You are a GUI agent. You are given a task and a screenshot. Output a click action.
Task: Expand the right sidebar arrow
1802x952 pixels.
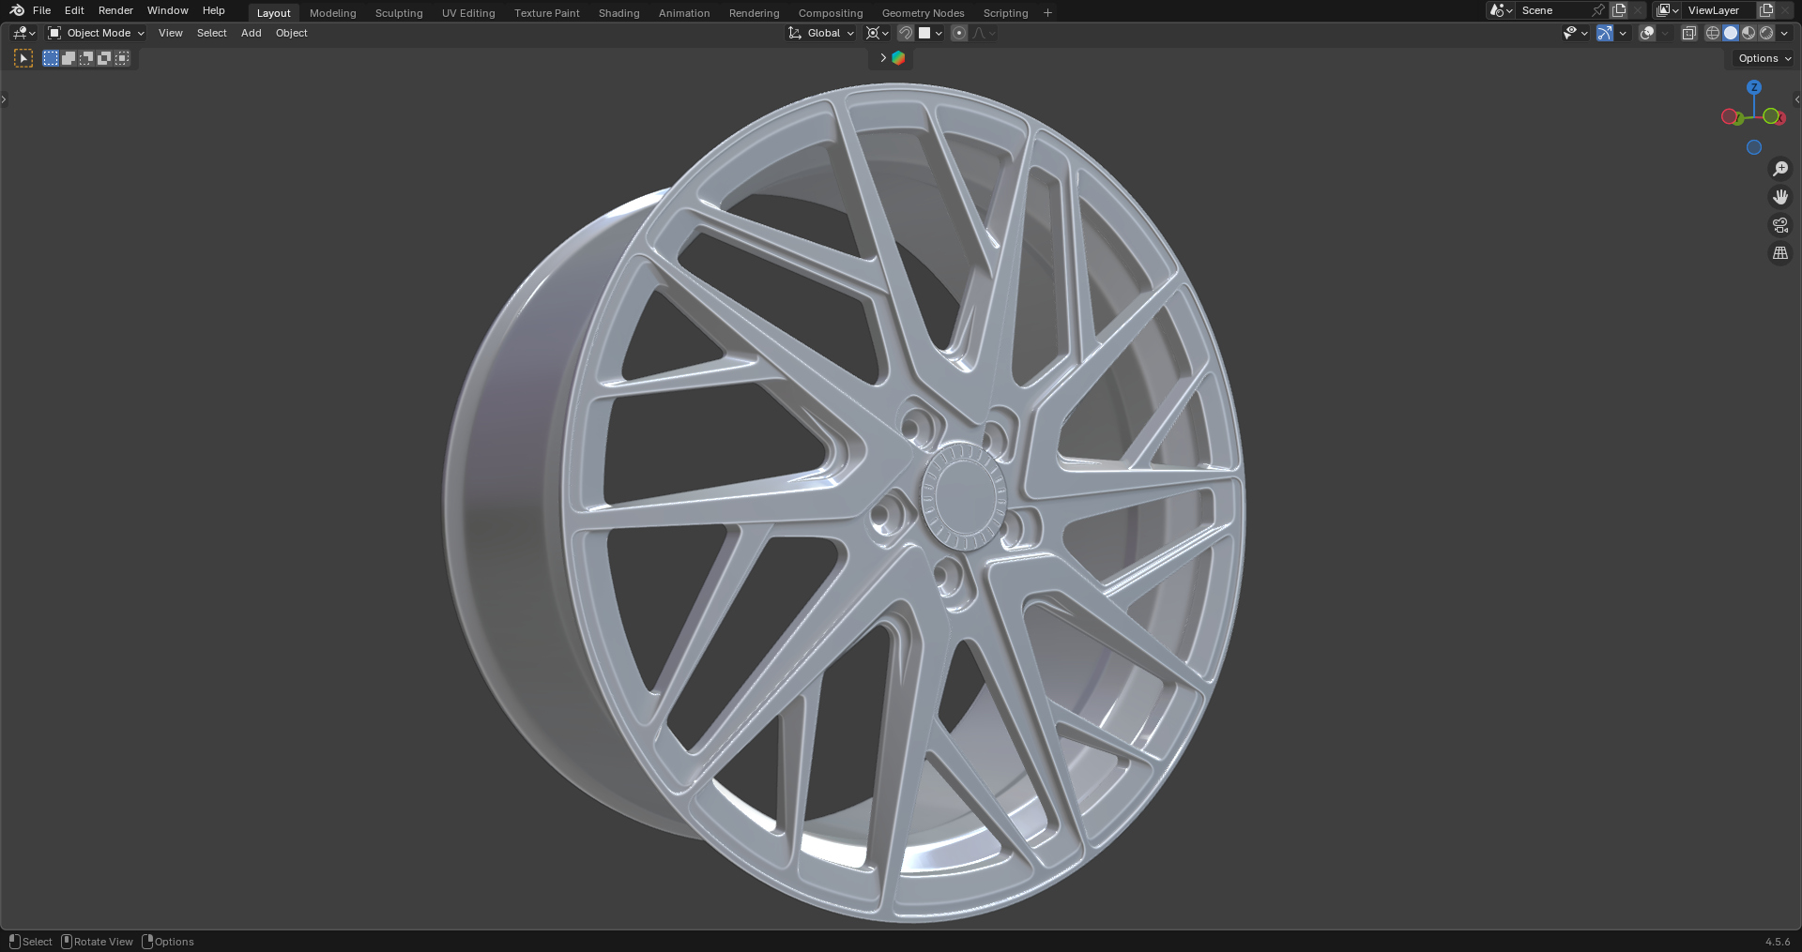pos(1796,99)
